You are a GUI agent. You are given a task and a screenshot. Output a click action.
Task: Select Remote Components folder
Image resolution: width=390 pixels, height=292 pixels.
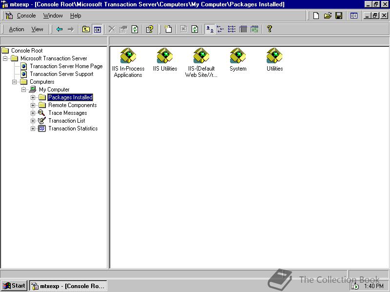[x=72, y=105]
